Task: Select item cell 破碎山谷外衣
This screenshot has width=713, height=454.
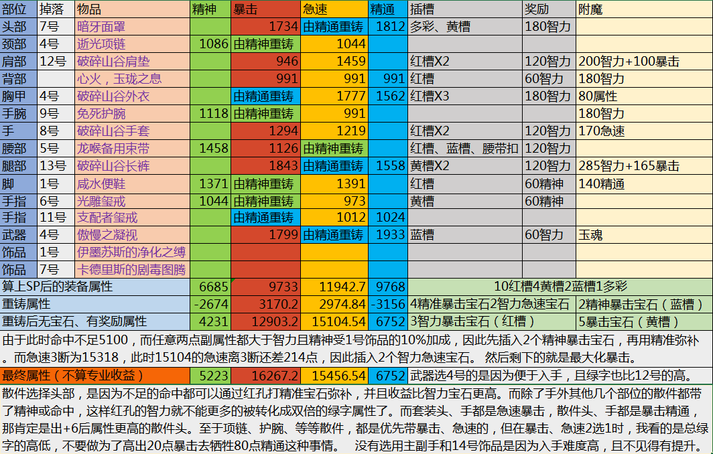Action: 132,96
